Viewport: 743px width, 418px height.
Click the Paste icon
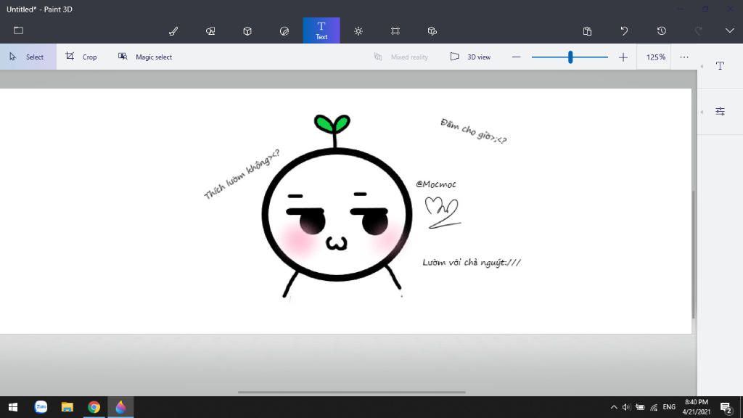tap(587, 31)
